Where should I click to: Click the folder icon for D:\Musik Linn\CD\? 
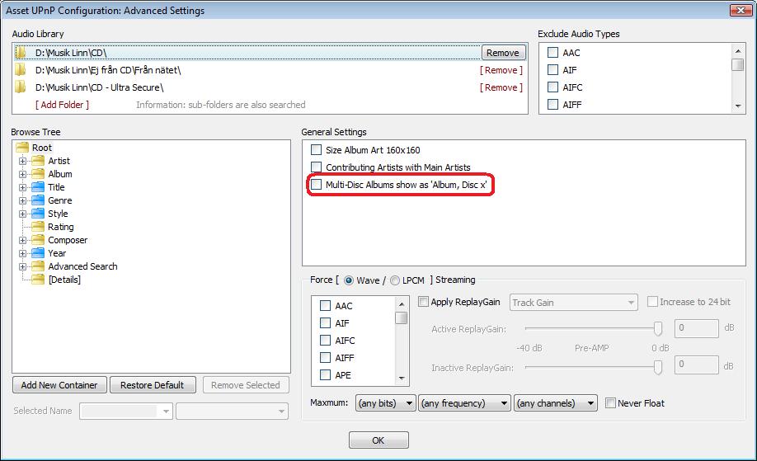click(21, 52)
